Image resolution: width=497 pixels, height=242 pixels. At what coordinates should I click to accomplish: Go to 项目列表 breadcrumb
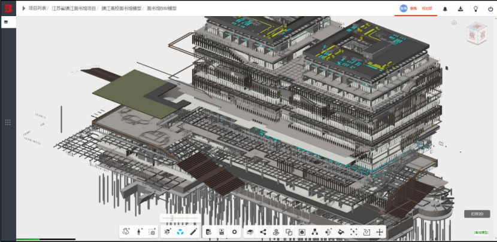pos(37,8)
